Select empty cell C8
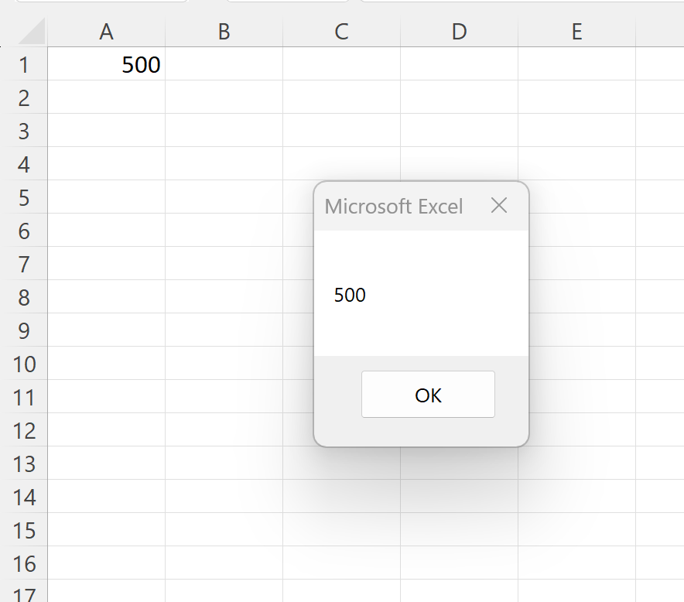 point(341,297)
